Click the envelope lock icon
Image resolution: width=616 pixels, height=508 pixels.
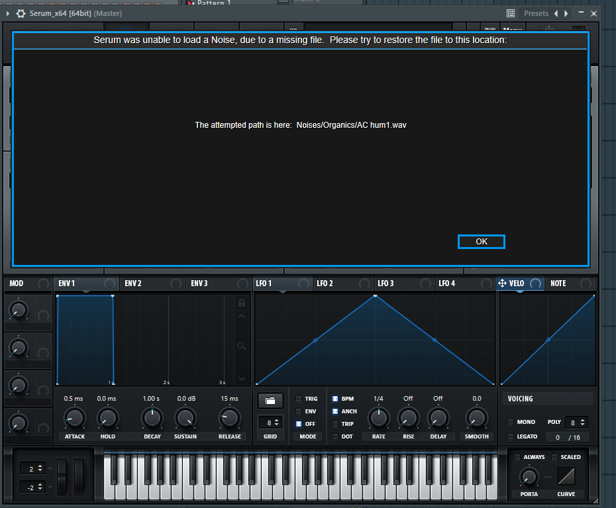pos(242,303)
